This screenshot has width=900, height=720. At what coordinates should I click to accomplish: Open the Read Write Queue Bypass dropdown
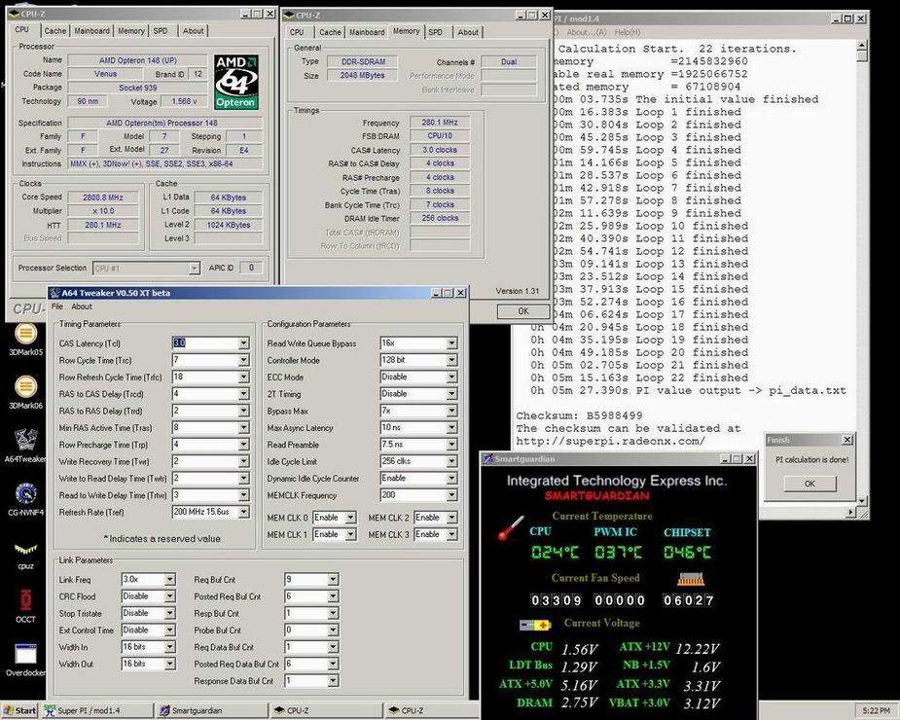(x=451, y=343)
